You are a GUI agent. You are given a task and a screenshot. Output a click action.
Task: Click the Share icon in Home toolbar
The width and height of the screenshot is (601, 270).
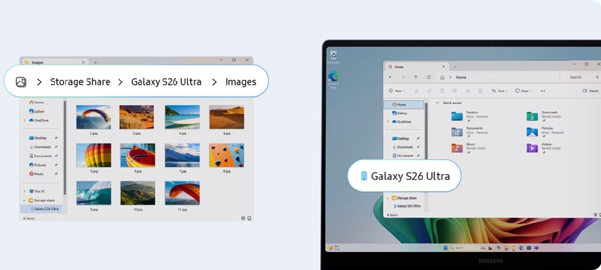pyautogui.click(x=467, y=91)
